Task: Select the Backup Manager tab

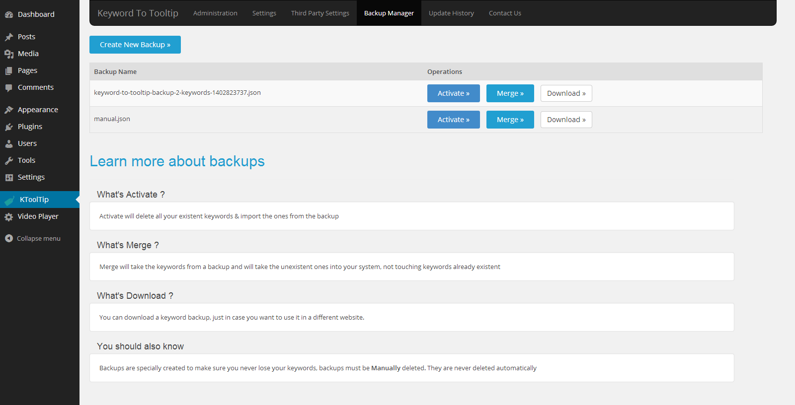Action: coord(389,13)
